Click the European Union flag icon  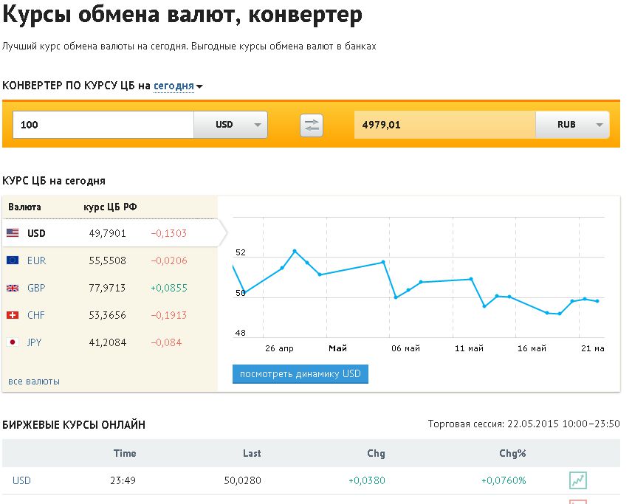tap(13, 260)
